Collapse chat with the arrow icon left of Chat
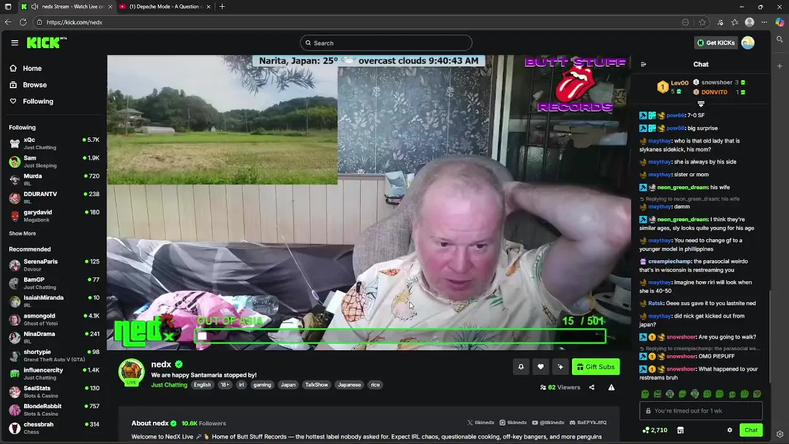 click(644, 64)
